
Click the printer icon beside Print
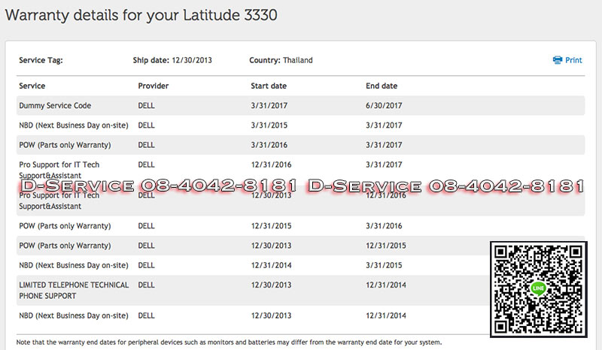557,60
